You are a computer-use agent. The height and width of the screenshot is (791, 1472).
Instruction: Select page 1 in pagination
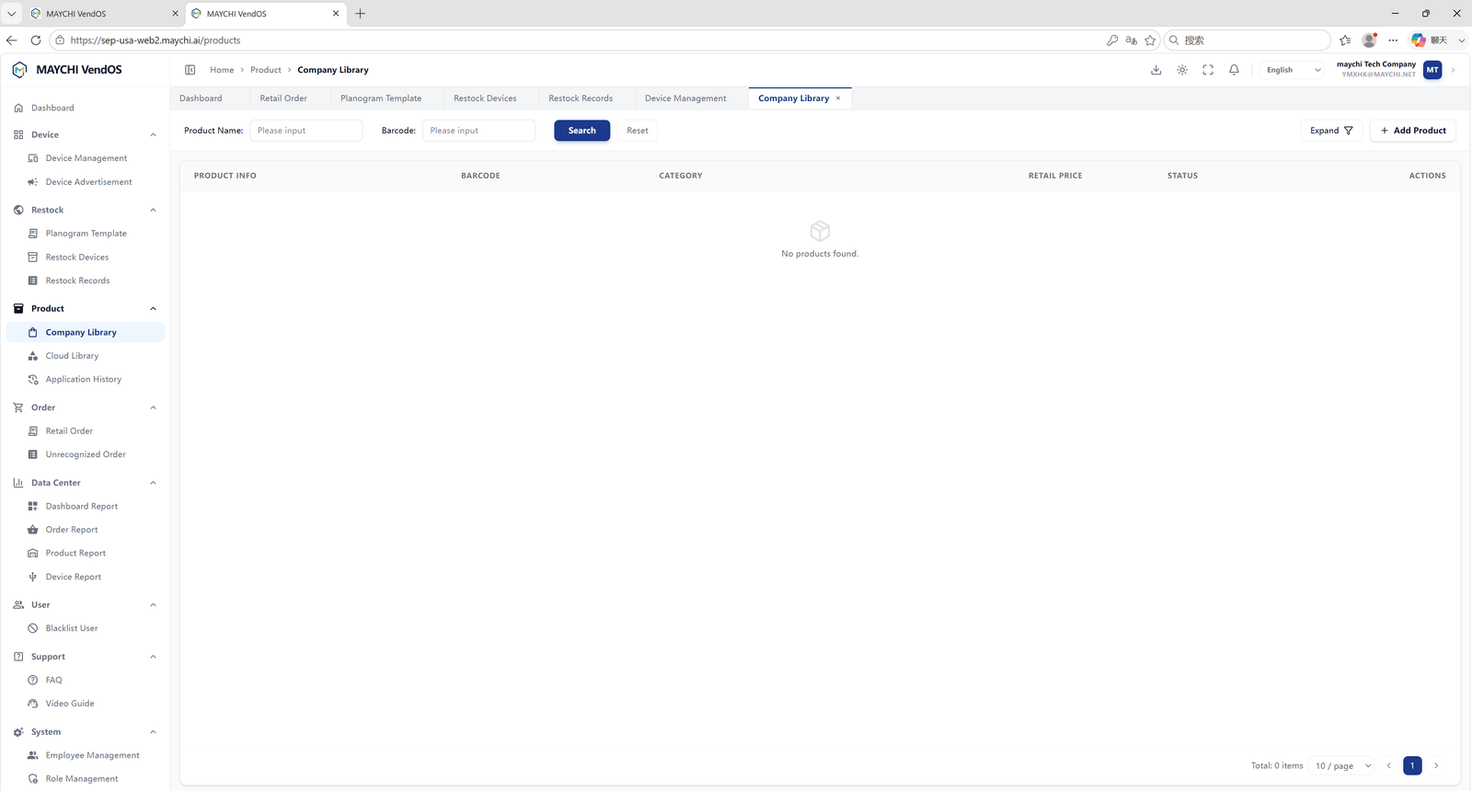click(x=1412, y=765)
